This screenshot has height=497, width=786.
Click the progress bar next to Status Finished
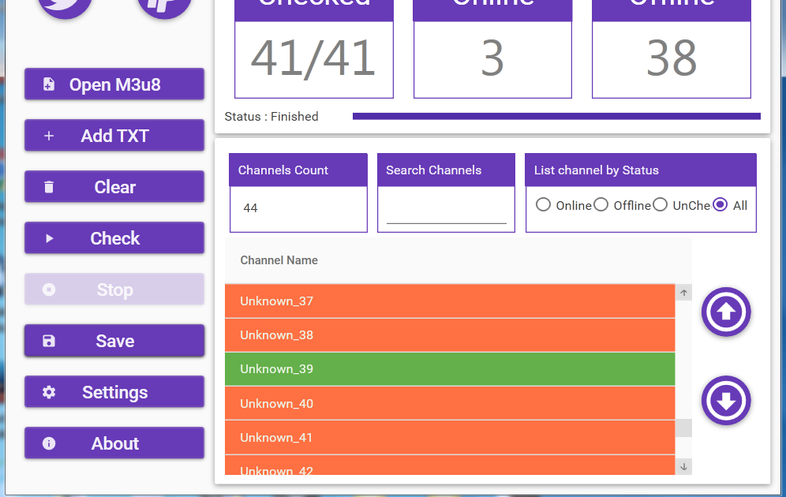557,115
